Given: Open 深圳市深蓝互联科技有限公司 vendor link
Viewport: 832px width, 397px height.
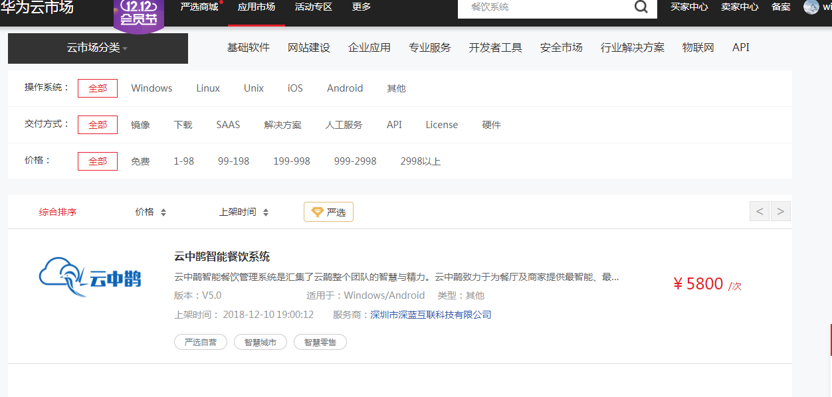Looking at the screenshot, I should 431,315.
